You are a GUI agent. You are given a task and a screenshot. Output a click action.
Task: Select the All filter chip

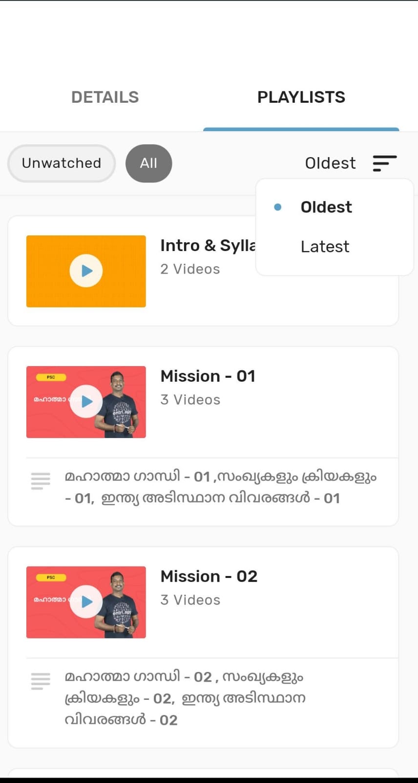(148, 163)
